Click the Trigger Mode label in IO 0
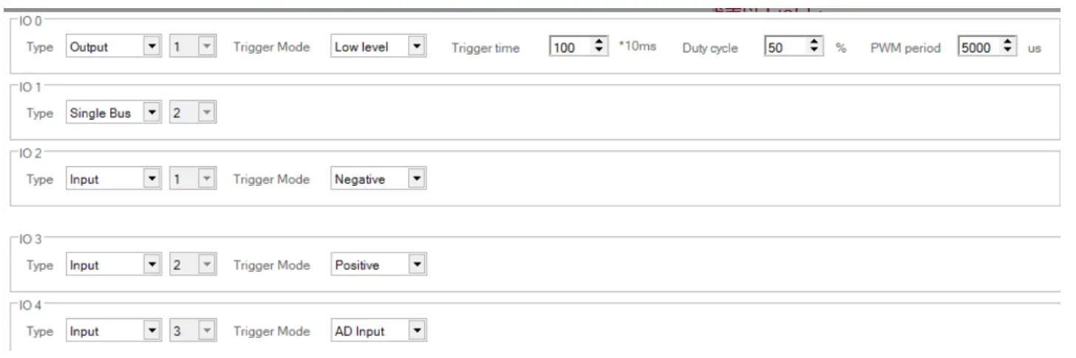1076x358 pixels. [x=271, y=47]
